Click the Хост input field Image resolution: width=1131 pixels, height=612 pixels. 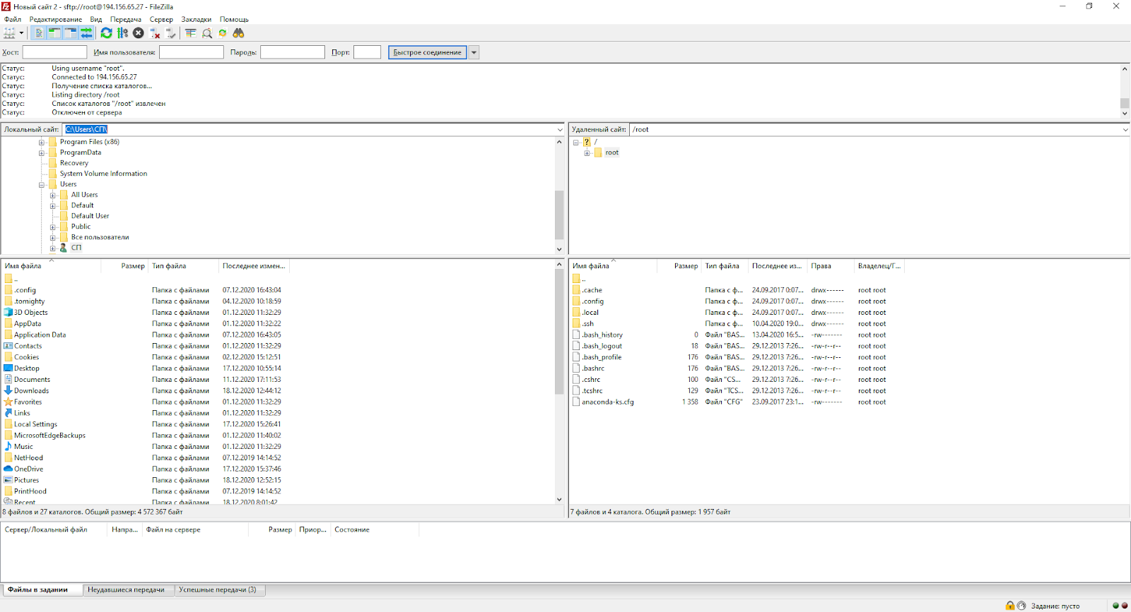(54, 52)
